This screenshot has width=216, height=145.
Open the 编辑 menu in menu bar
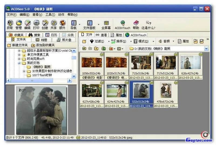pos(24,15)
